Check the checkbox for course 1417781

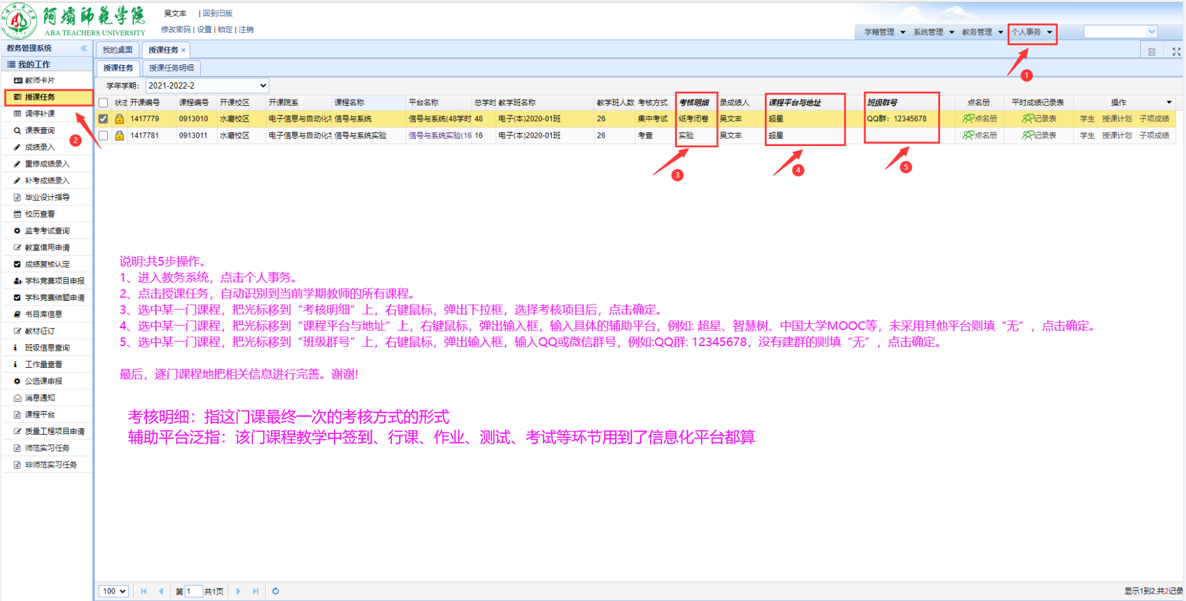(x=103, y=135)
